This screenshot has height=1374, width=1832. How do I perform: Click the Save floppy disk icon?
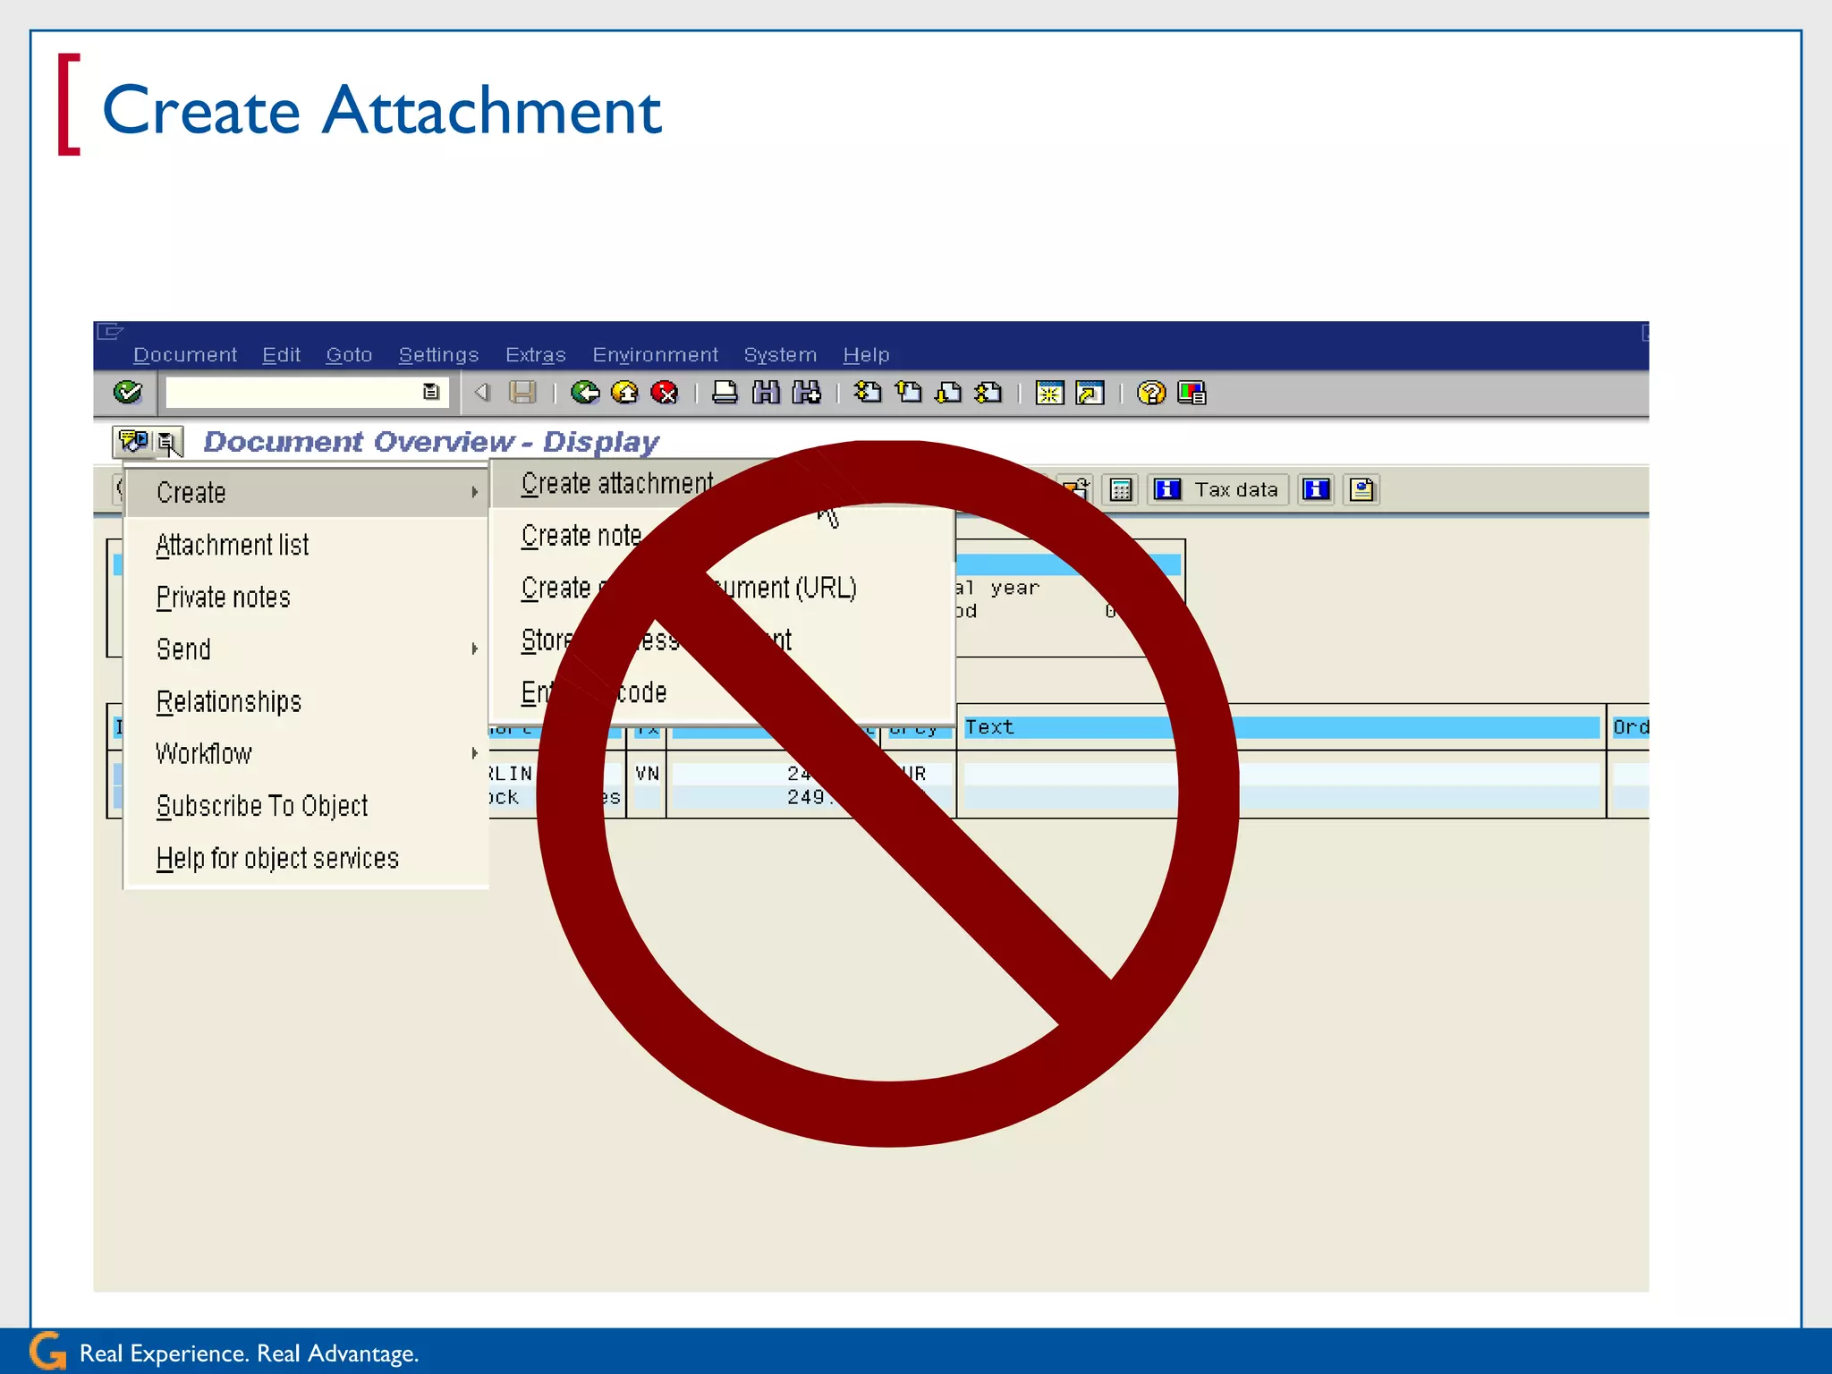coord(522,392)
